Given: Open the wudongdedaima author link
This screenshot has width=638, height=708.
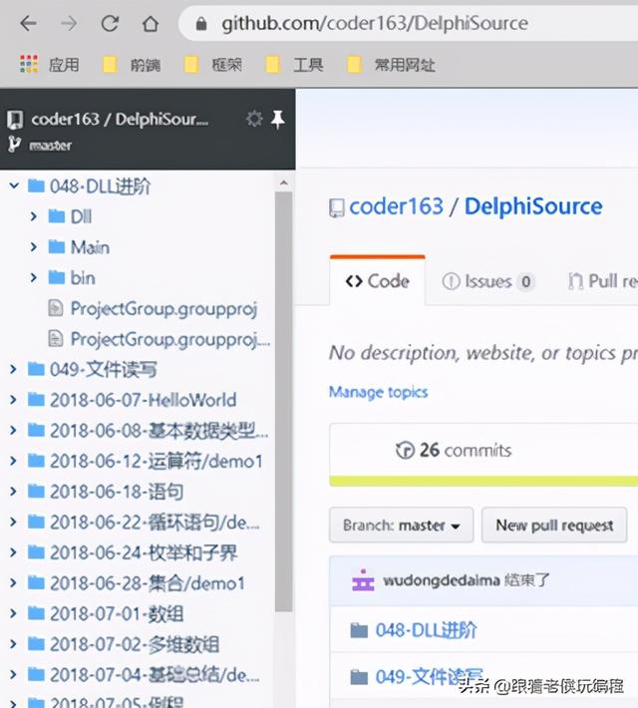Looking at the screenshot, I should coord(442,579).
